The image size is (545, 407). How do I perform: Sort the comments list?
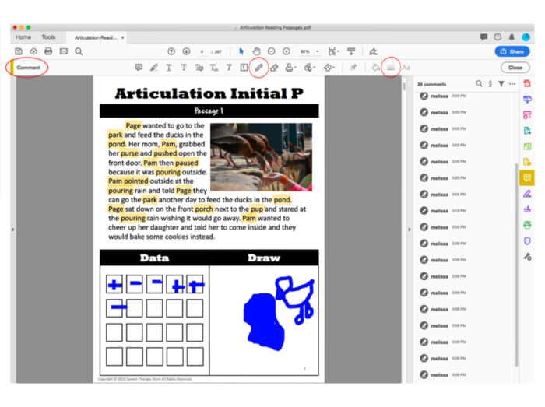pyautogui.click(x=490, y=84)
